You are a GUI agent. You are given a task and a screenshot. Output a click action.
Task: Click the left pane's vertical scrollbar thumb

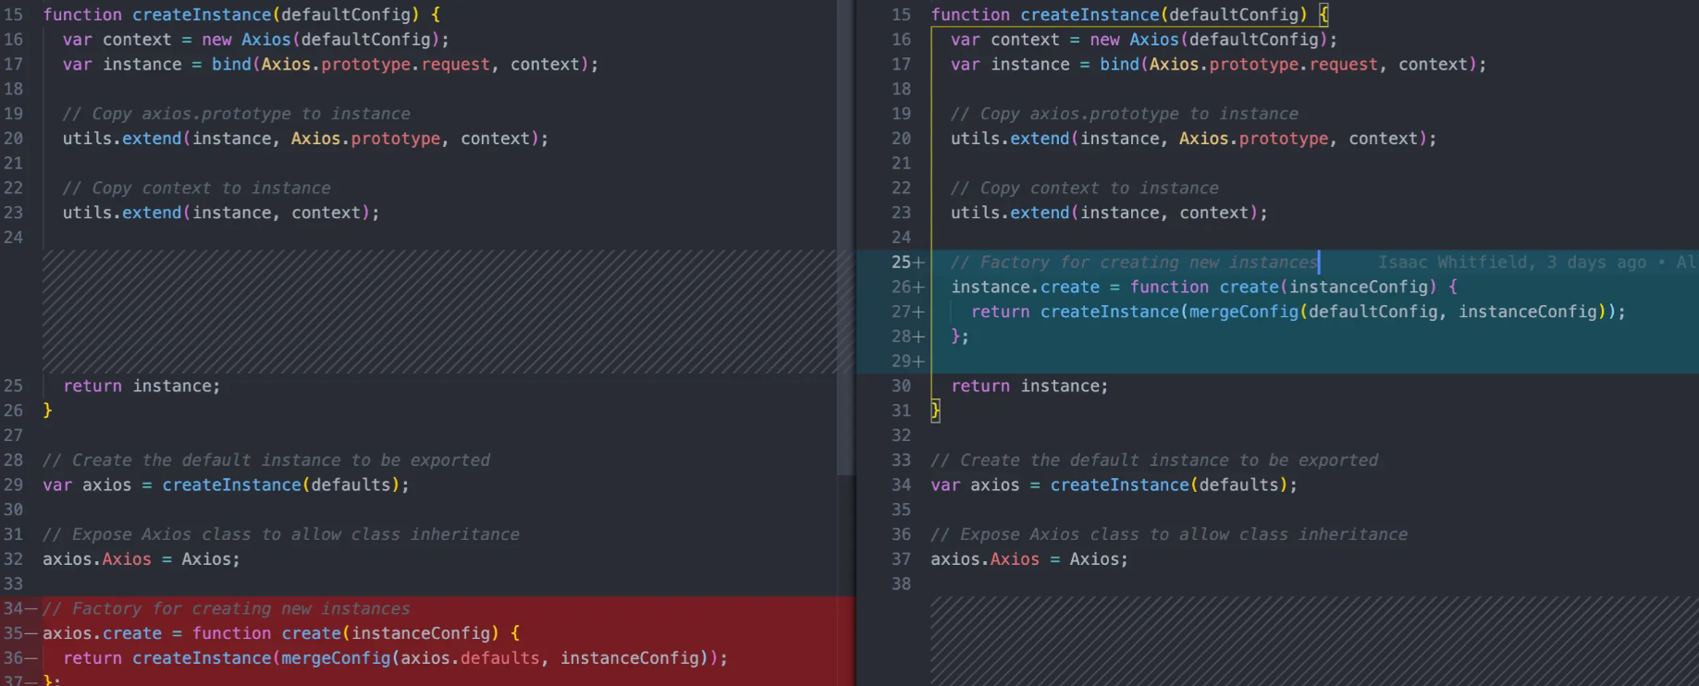click(845, 238)
